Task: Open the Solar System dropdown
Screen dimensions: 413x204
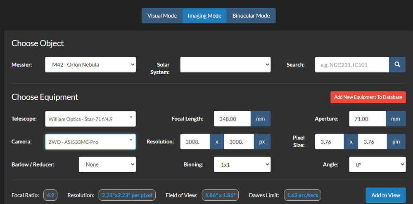Action: [x=225, y=64]
